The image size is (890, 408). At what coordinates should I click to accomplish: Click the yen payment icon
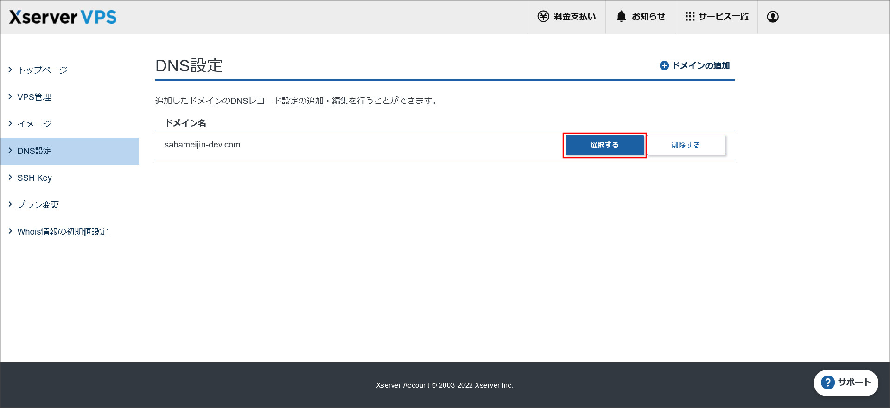click(543, 17)
